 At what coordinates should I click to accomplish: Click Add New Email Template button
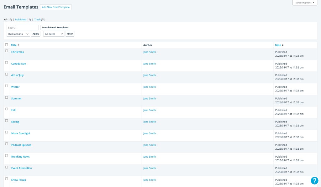coord(56,7)
